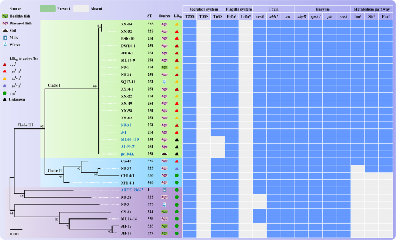Click the healthy fish source icon for NJ-1
This screenshot has height=240, width=396.
tap(165, 67)
